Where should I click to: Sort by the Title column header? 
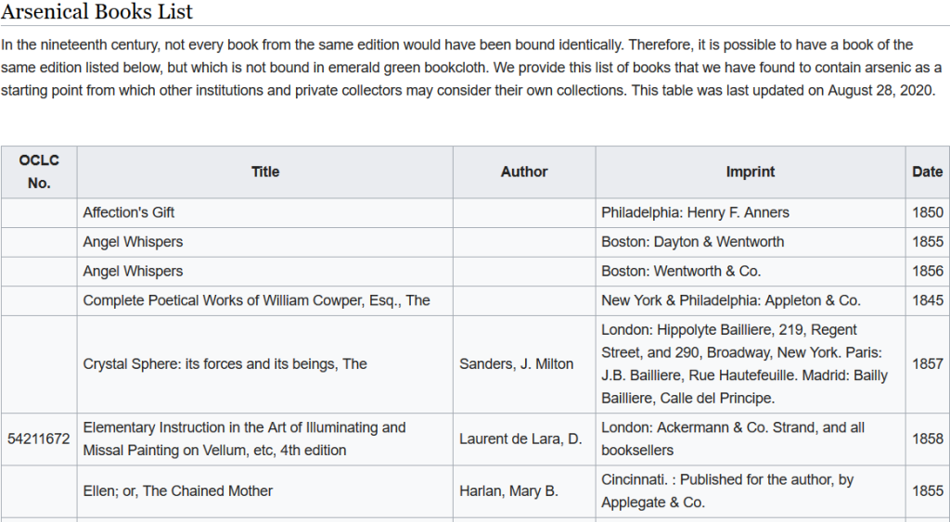(x=264, y=172)
